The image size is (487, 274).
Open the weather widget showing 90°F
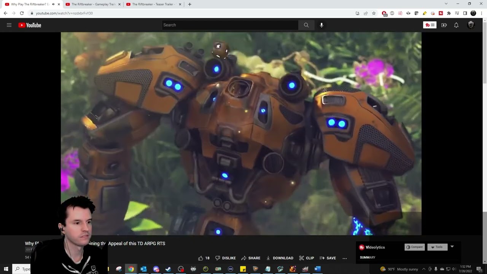[399, 269]
